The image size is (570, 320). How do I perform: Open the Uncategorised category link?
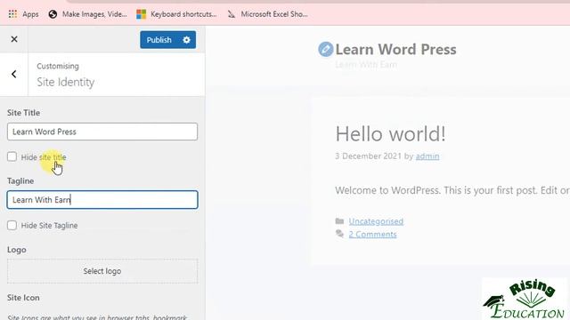(x=376, y=221)
